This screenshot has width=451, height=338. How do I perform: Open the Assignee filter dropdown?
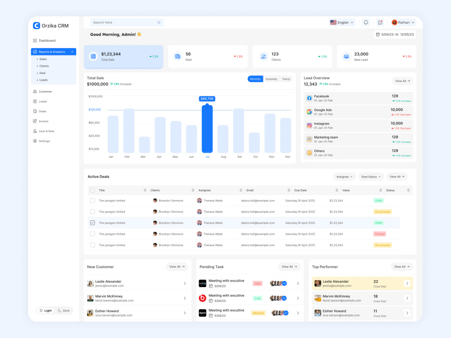pos(344,177)
